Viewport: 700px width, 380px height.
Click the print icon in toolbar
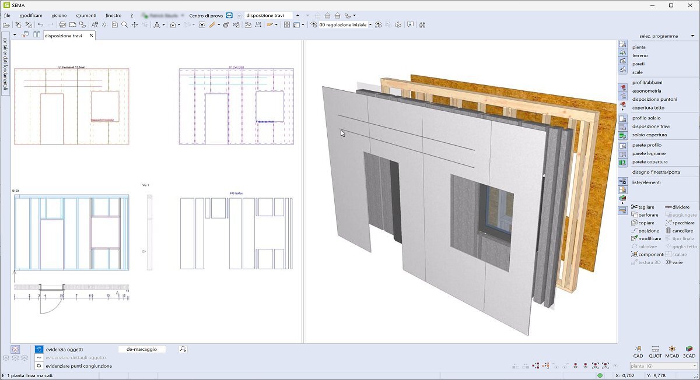click(x=62, y=25)
